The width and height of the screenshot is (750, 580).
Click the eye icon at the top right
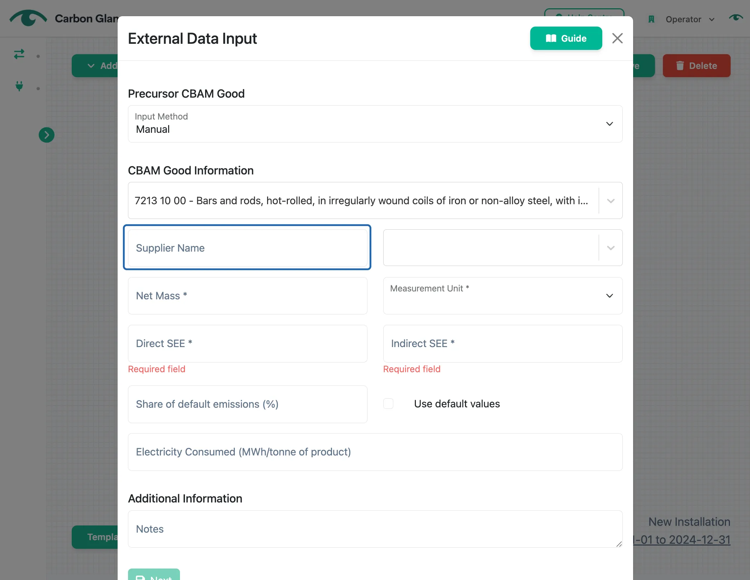click(736, 18)
